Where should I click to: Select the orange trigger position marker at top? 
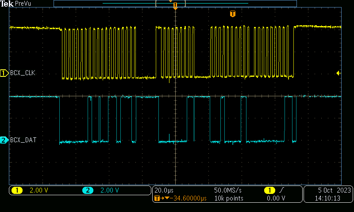tap(175, 5)
